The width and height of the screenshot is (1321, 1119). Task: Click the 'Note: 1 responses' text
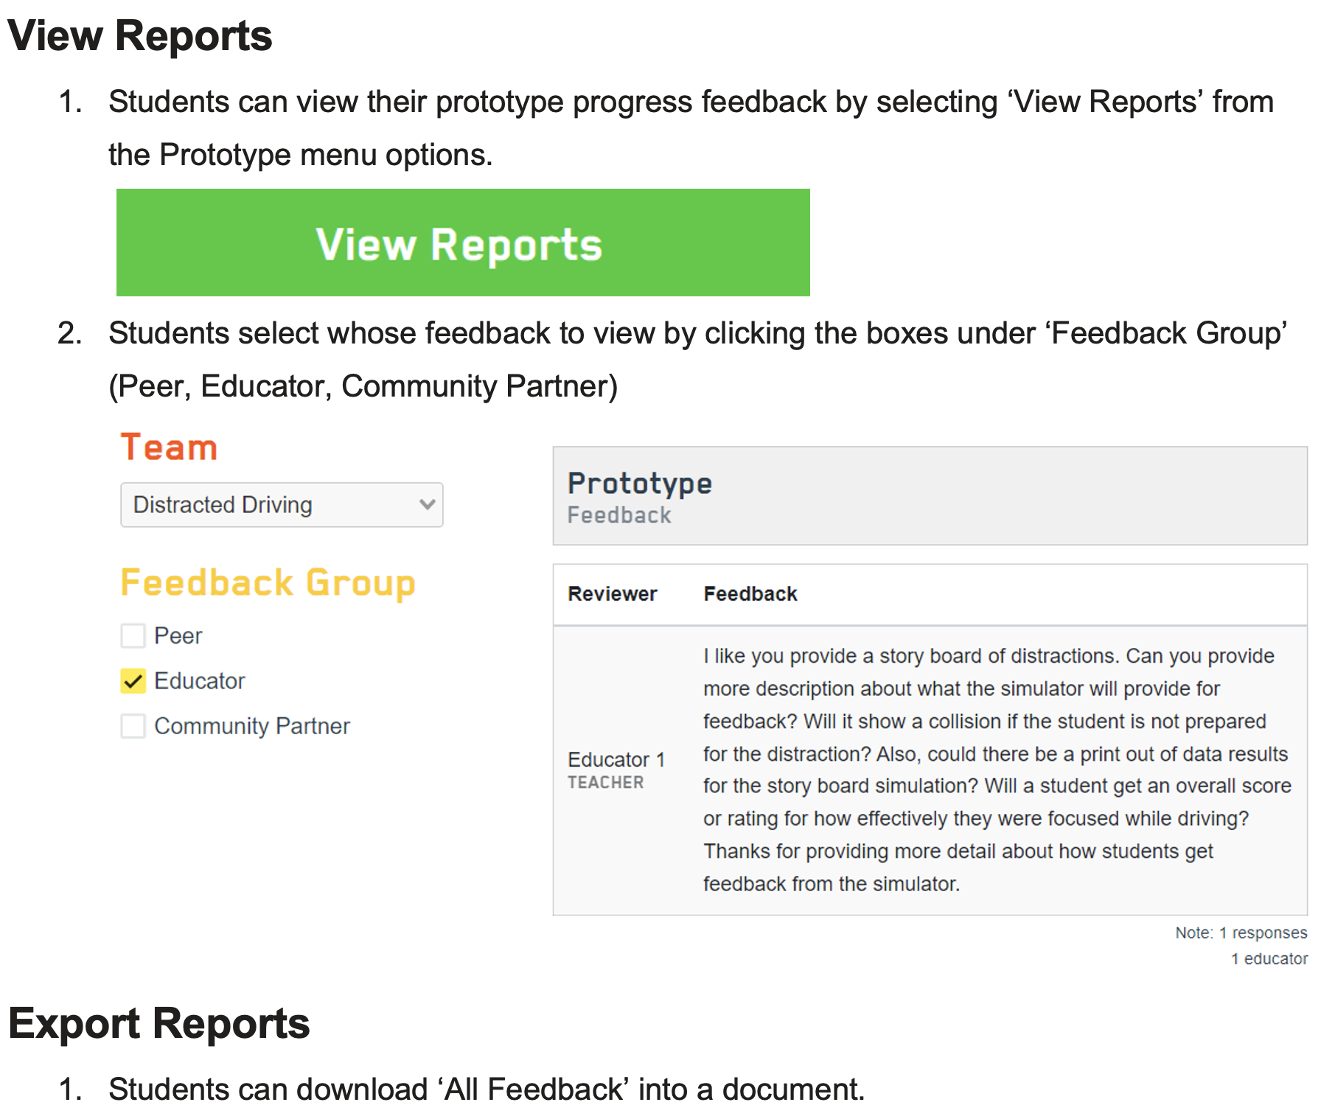click(1241, 933)
